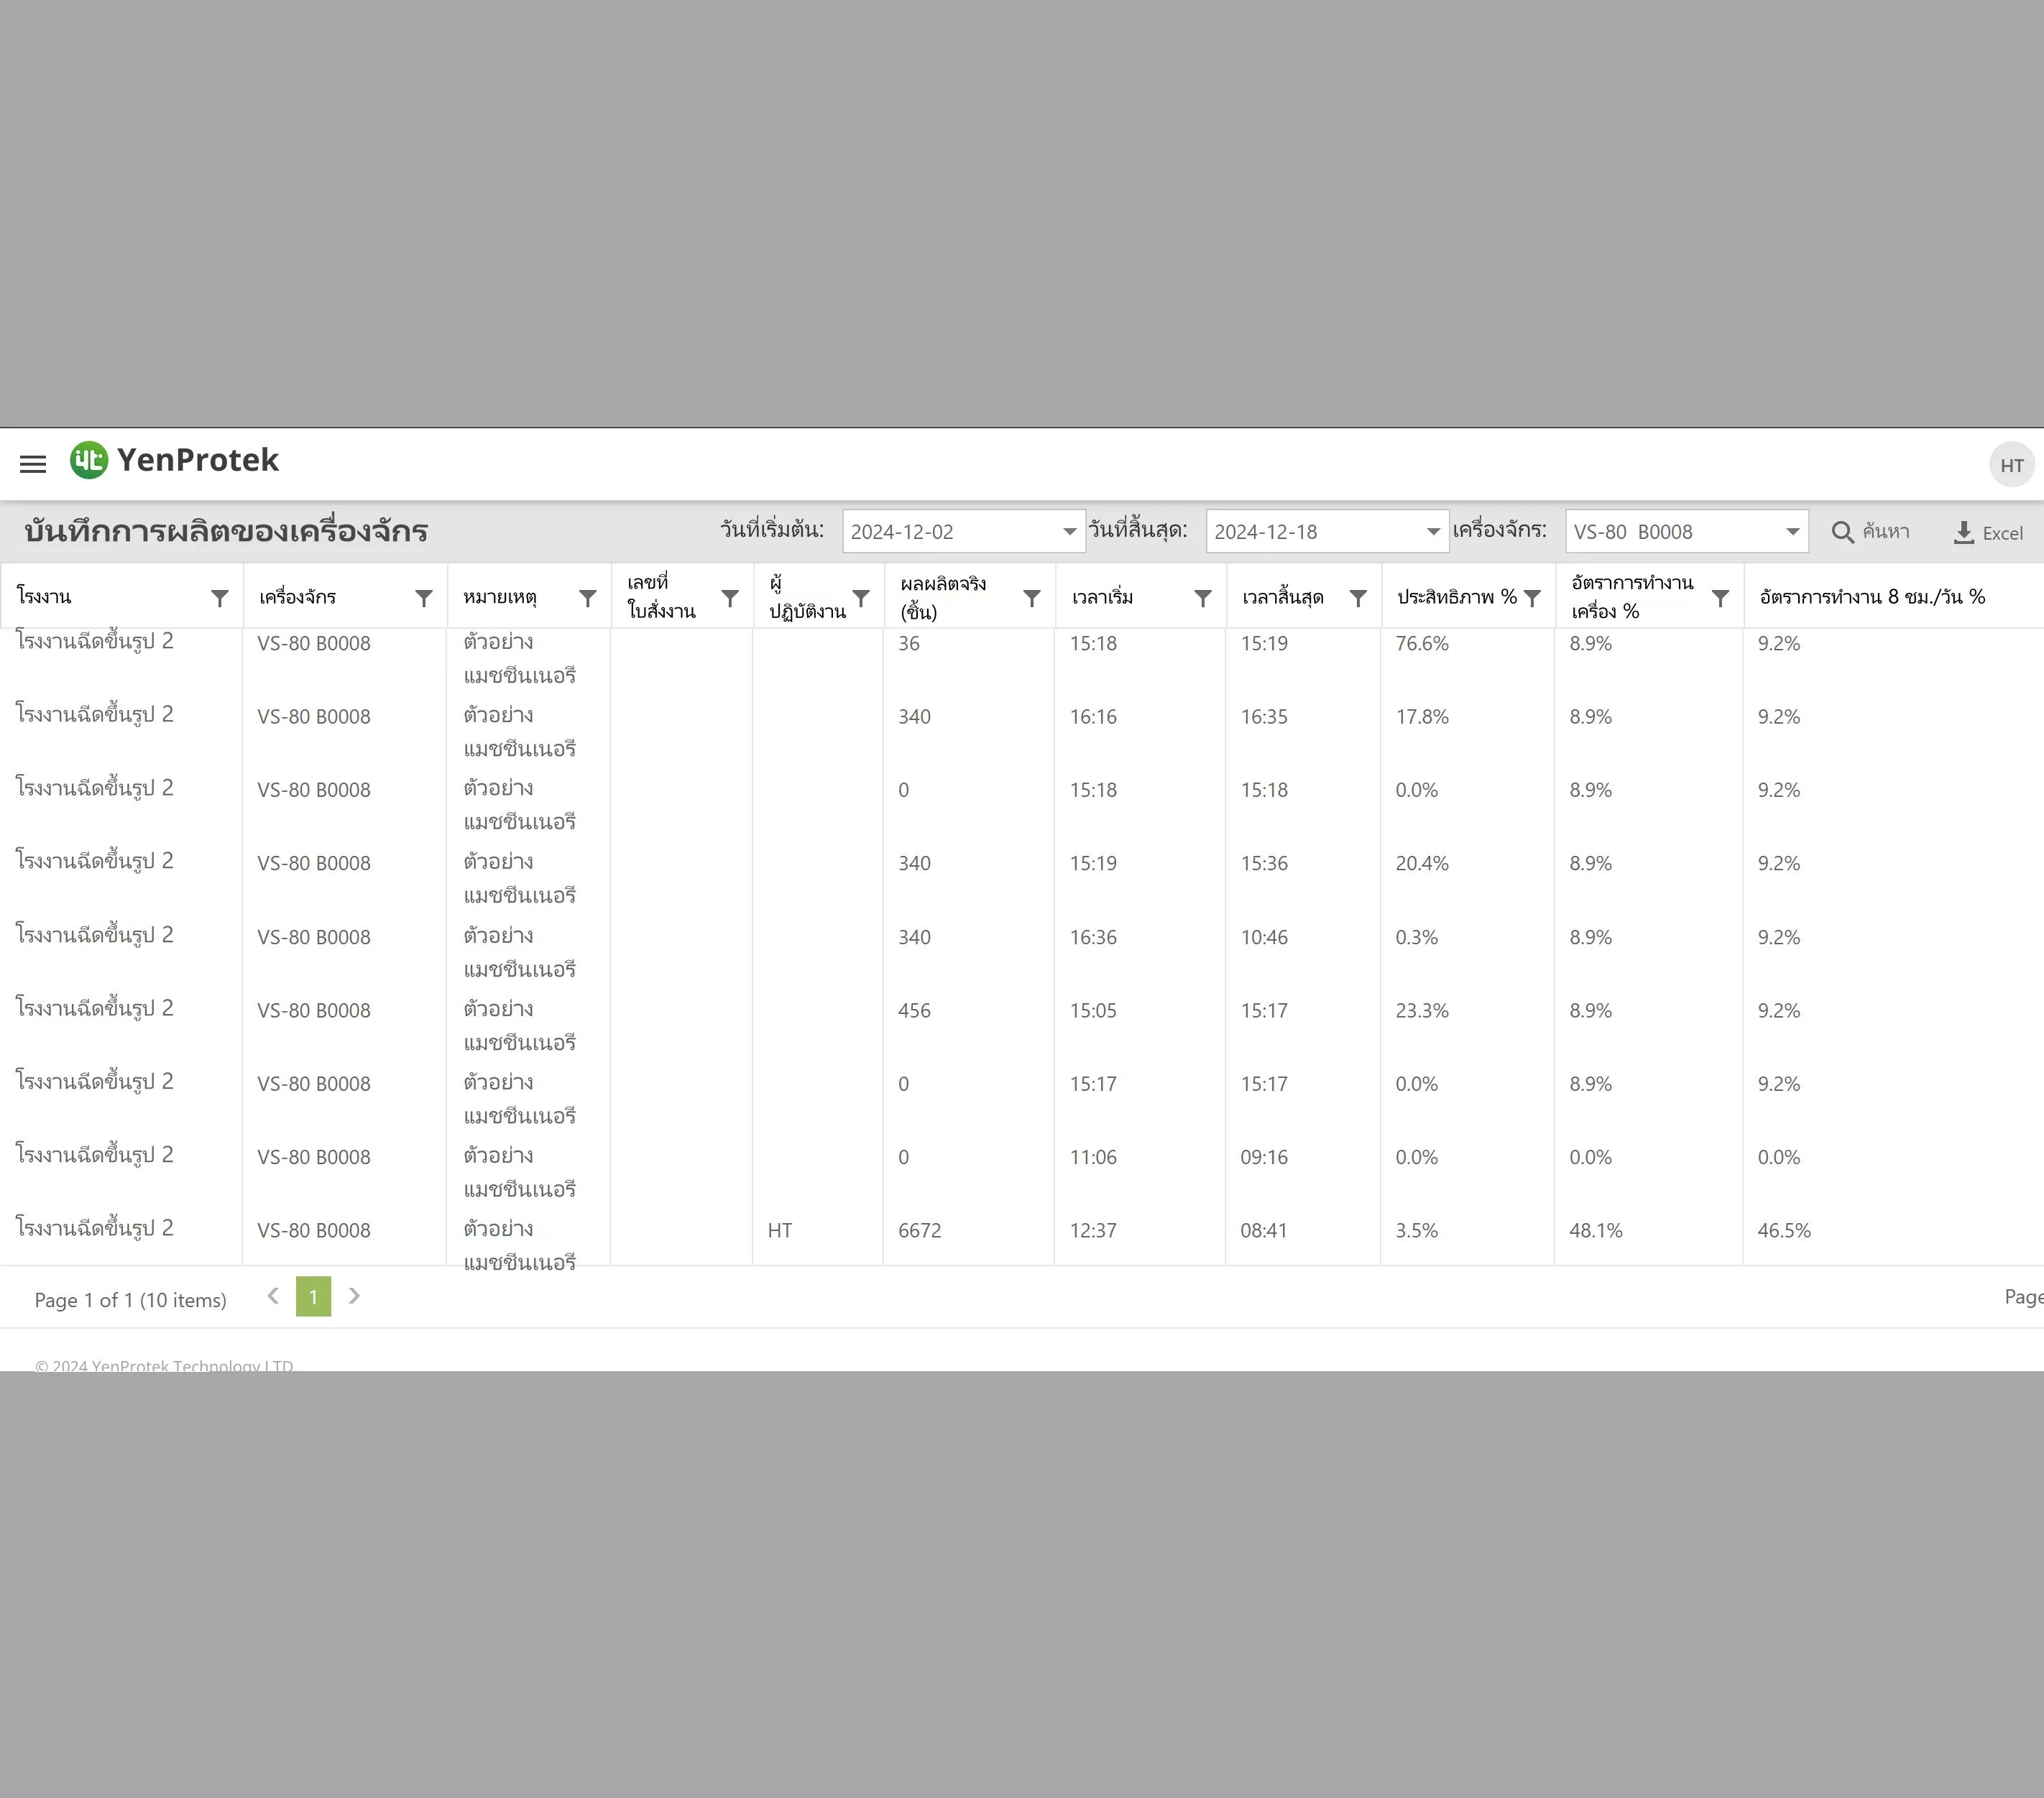The height and width of the screenshot is (1798, 2044).
Task: Select the cell with output 456
Action: tap(914, 1011)
